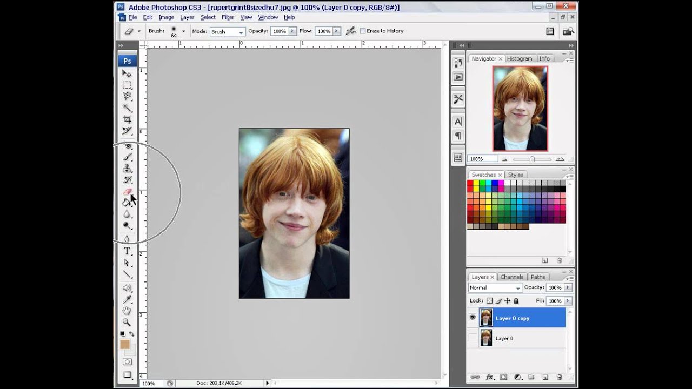The width and height of the screenshot is (692, 389).
Task: Expand the Brush preset picker arrow
Action: coord(183,31)
